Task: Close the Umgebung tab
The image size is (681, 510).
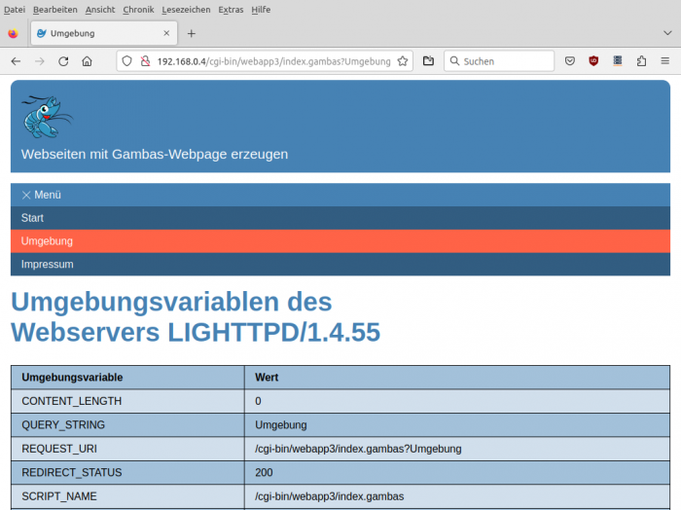Action: 167,33
